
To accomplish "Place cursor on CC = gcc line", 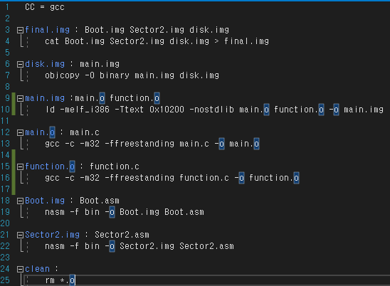I will (45, 7).
